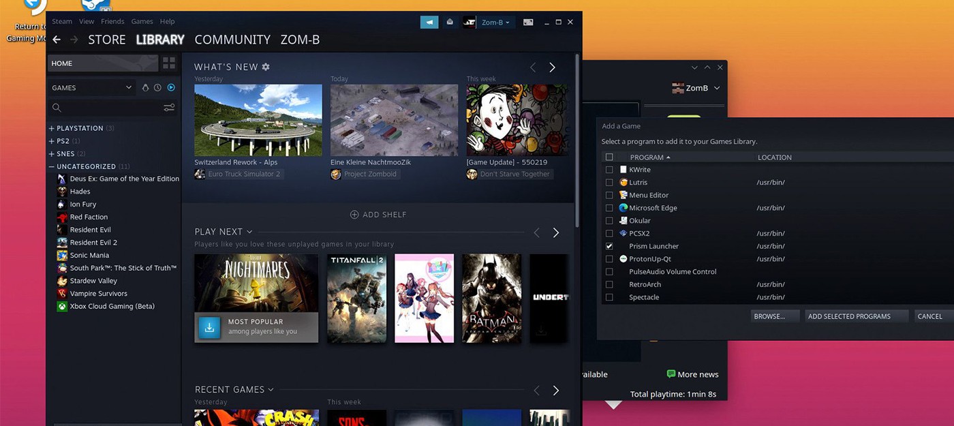Click the Don't Starve Together tag icon

click(x=472, y=174)
